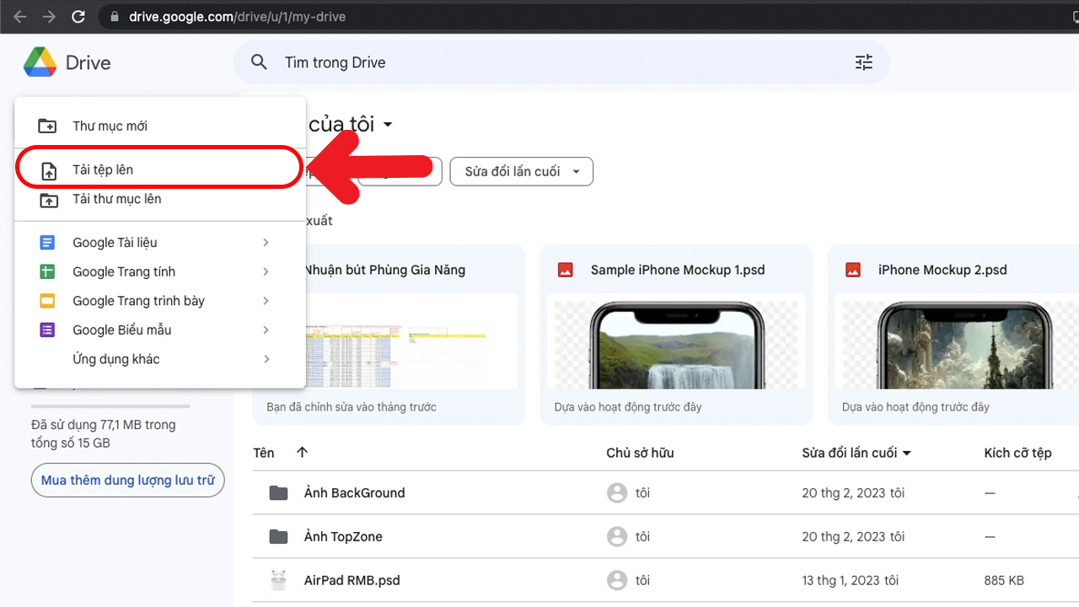Expand Google Tài liệu submenu arrow
Viewport: 1079px width, 607px height.
(x=266, y=243)
